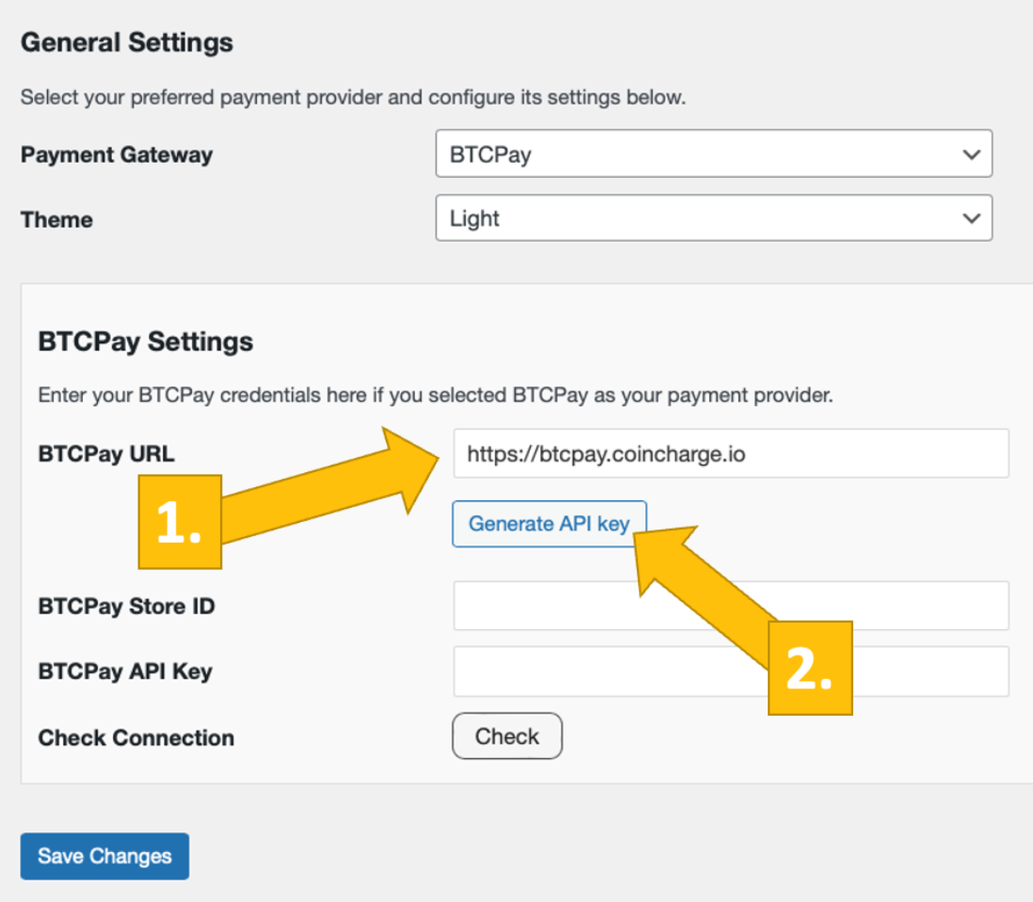This screenshot has height=902, width=1033.
Task: Open the Payment Gateway dropdown showing BTCPay
Action: pos(696,154)
